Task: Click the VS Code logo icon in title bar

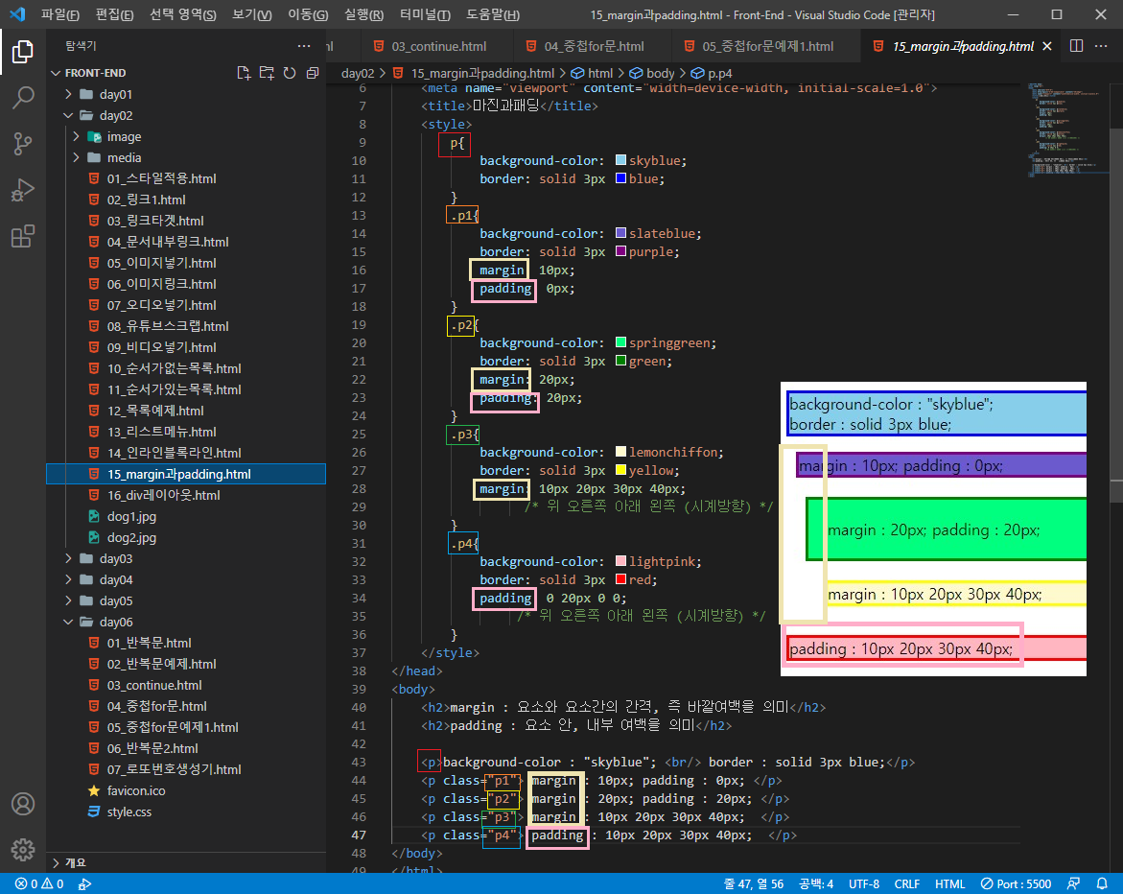Action: click(17, 14)
